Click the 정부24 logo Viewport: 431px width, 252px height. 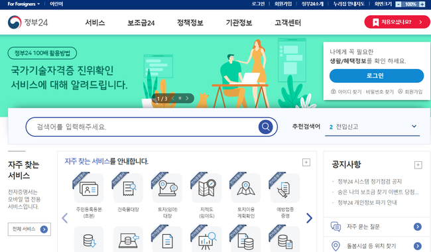(28, 23)
